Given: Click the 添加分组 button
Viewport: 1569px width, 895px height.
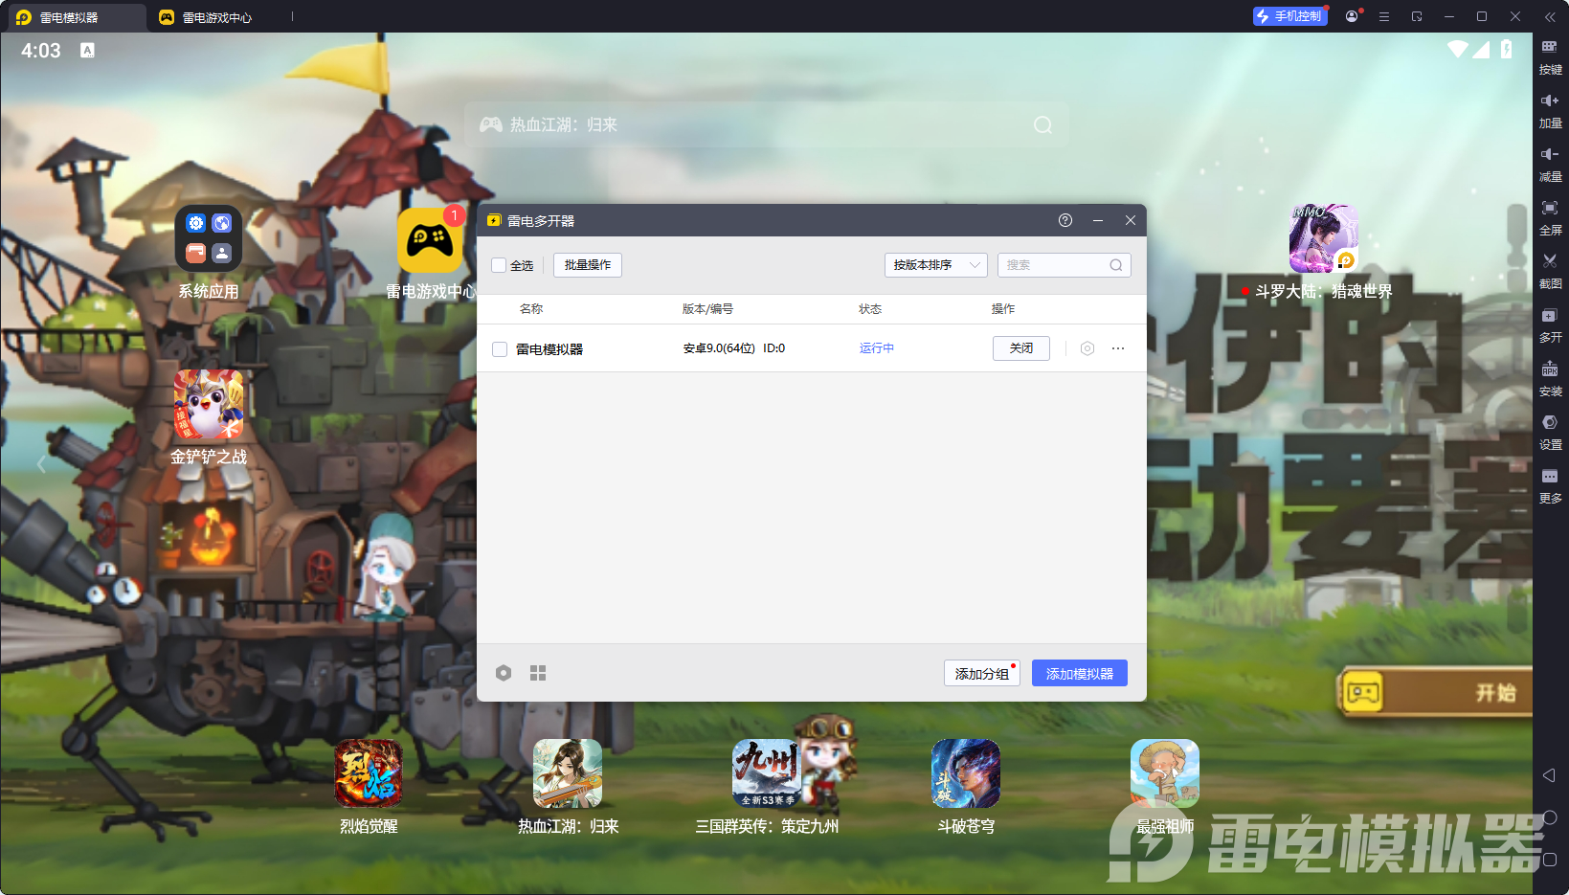Looking at the screenshot, I should 982,673.
